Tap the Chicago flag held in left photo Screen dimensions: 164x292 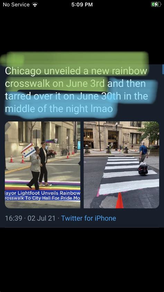(x=28, y=150)
